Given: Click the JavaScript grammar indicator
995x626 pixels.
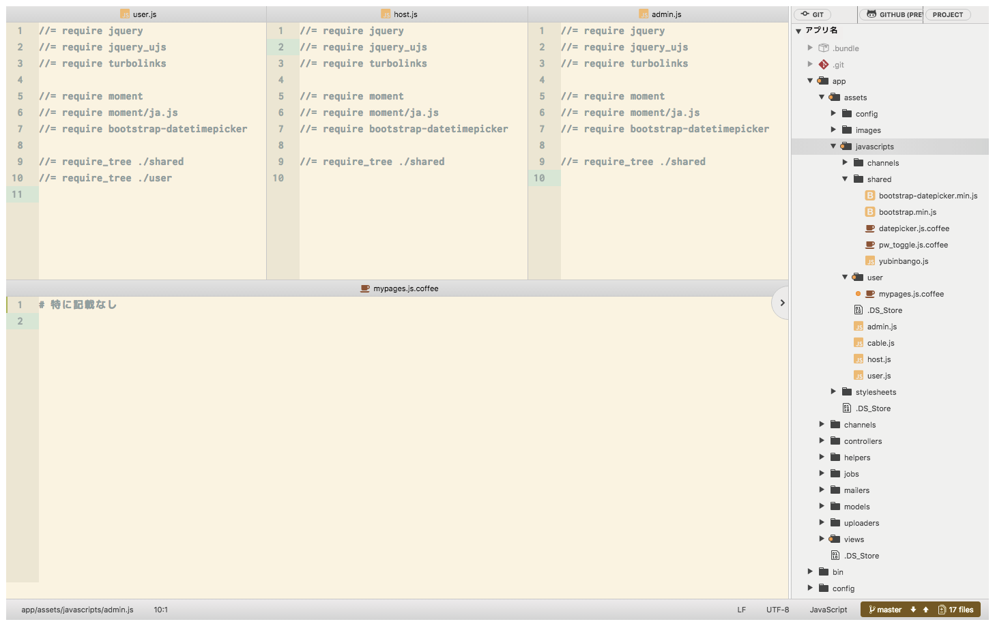Looking at the screenshot, I should (x=828, y=609).
